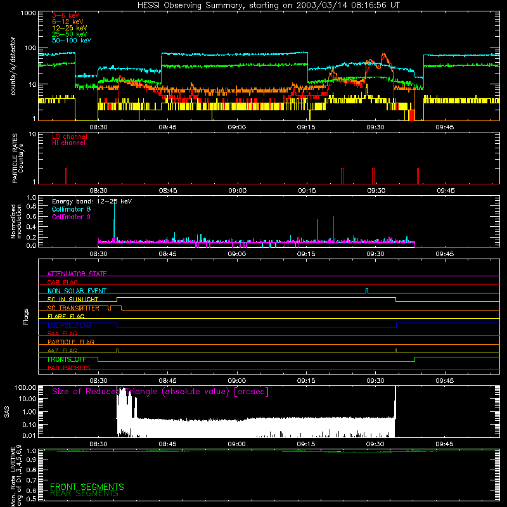Viewport: 507px width, 507px height.
Task: Click the BAD_PACKETS flag label
Action: pyautogui.click(x=69, y=368)
